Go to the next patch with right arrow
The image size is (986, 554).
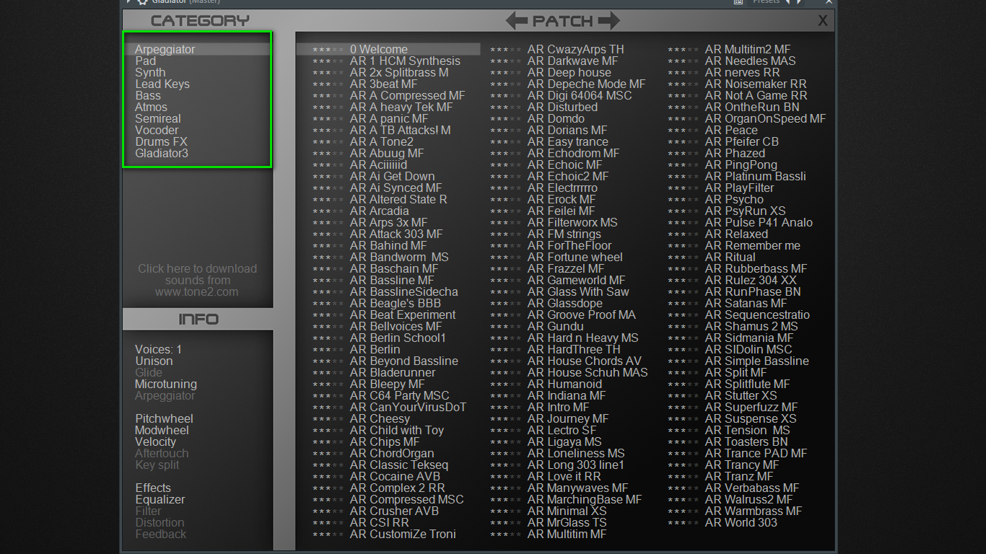tap(609, 20)
